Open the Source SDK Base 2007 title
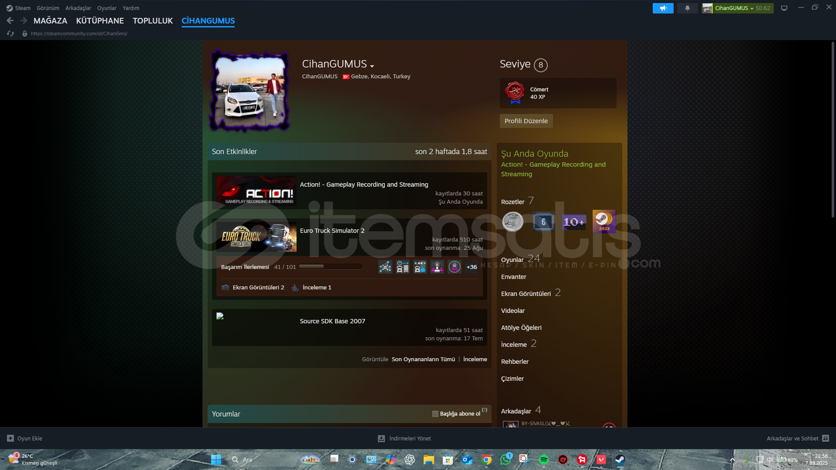 pos(332,321)
